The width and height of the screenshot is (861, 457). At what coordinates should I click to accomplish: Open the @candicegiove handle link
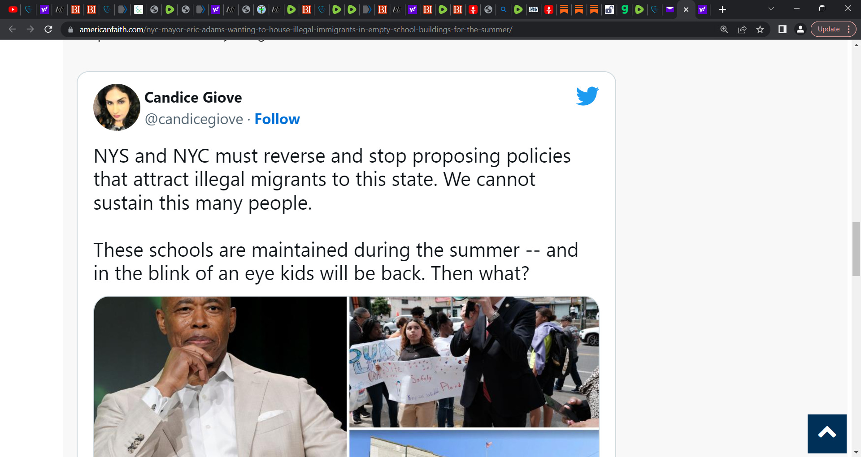(x=194, y=119)
